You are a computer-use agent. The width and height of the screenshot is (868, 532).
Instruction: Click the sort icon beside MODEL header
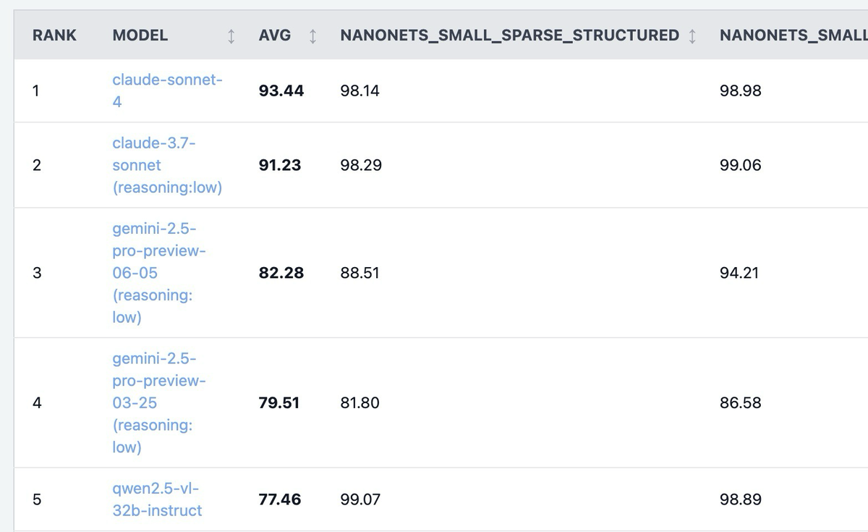click(231, 35)
